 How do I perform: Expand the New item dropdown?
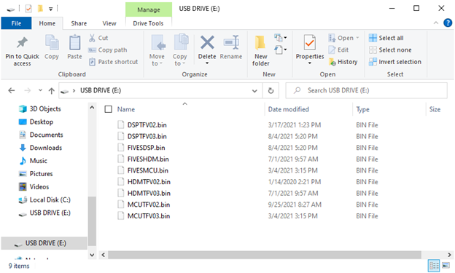pyautogui.click(x=280, y=38)
